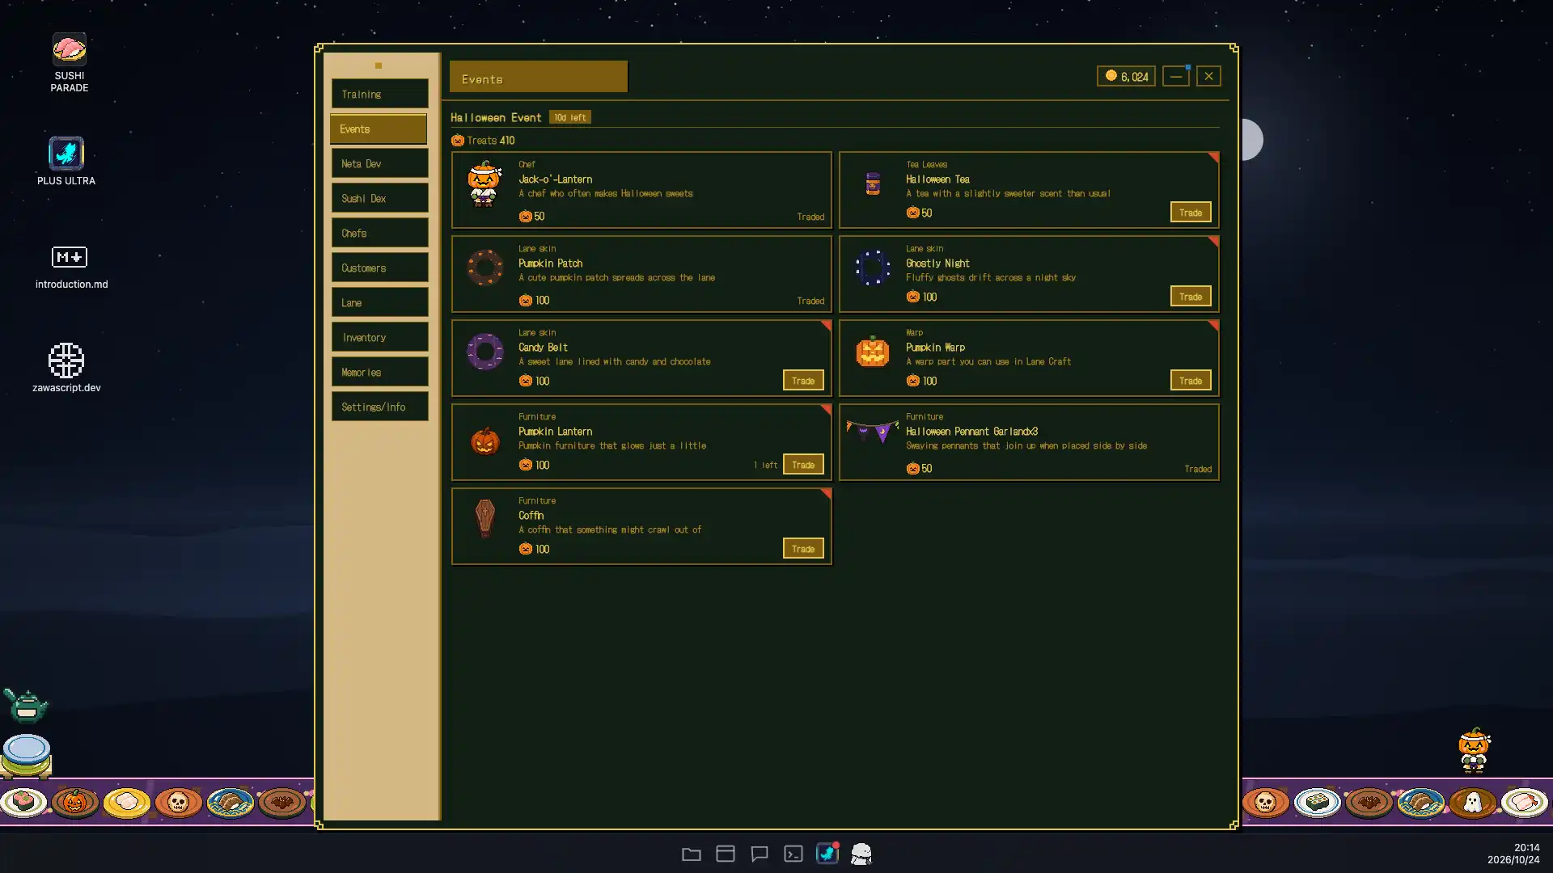Open the Neta Dev section
The image size is (1553, 873).
[x=379, y=163]
